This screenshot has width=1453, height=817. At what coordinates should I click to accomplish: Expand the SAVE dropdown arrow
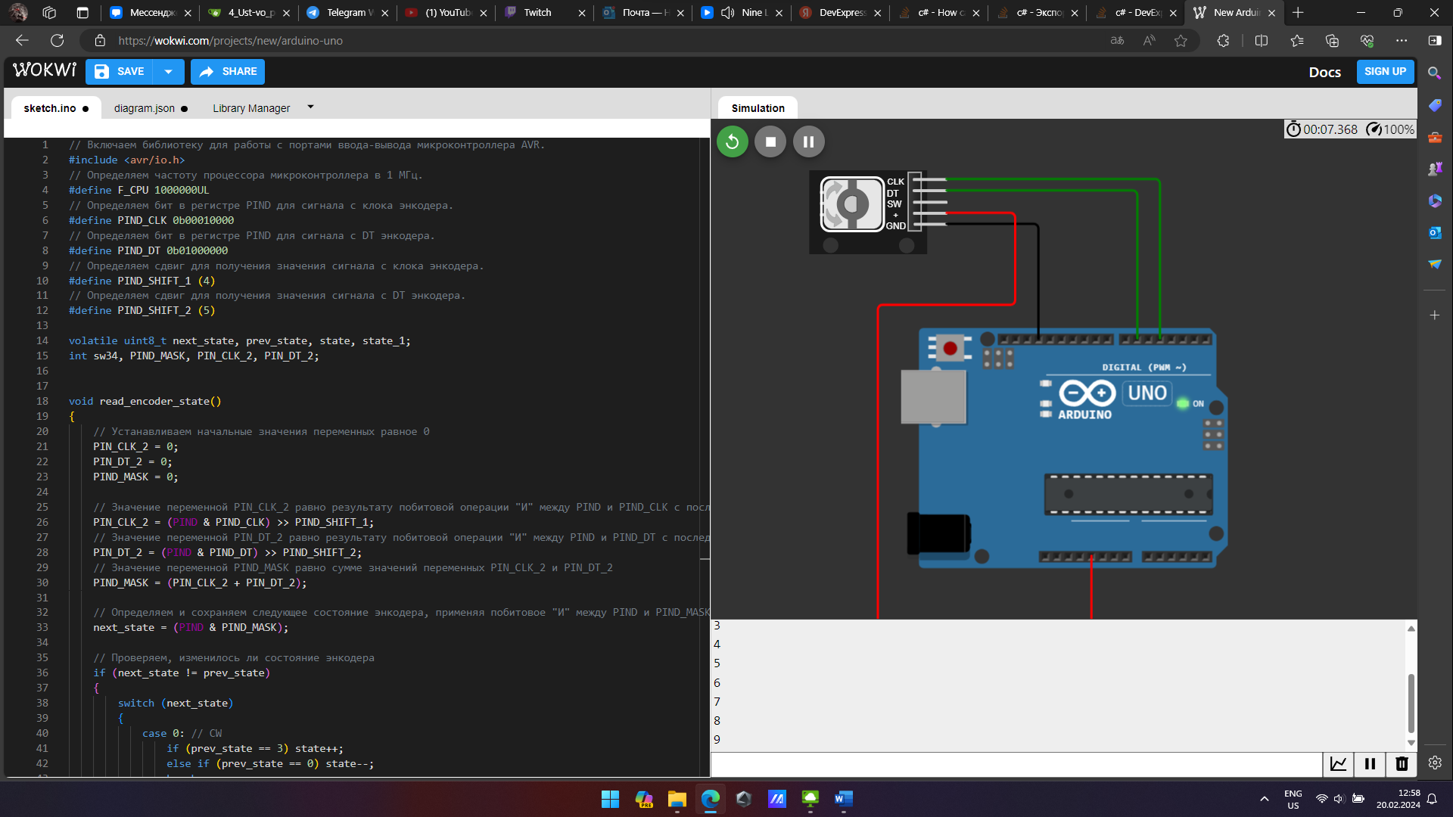[x=168, y=71]
